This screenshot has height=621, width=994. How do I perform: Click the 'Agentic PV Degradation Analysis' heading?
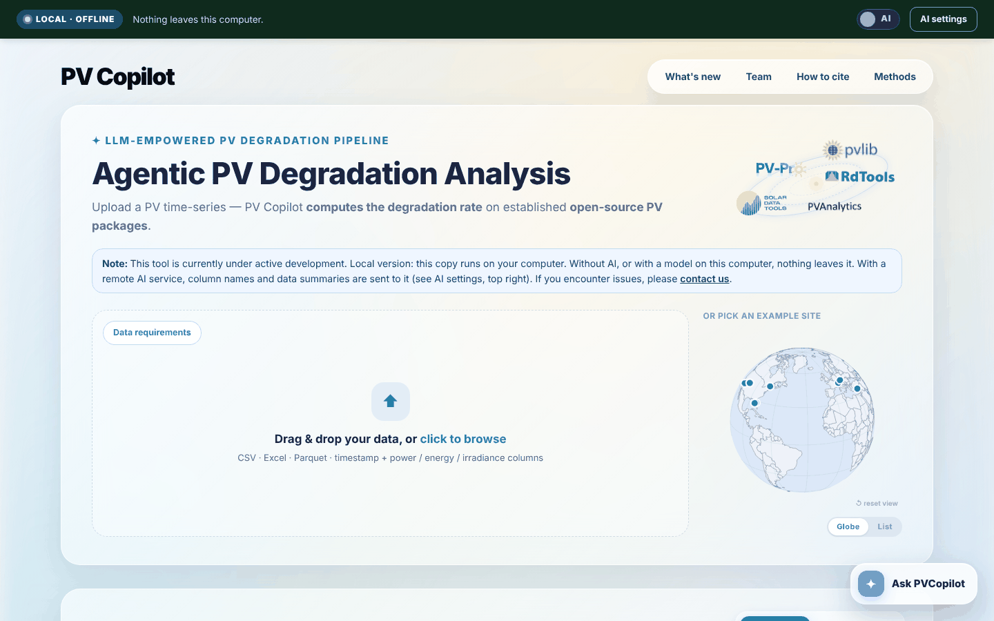(x=331, y=173)
